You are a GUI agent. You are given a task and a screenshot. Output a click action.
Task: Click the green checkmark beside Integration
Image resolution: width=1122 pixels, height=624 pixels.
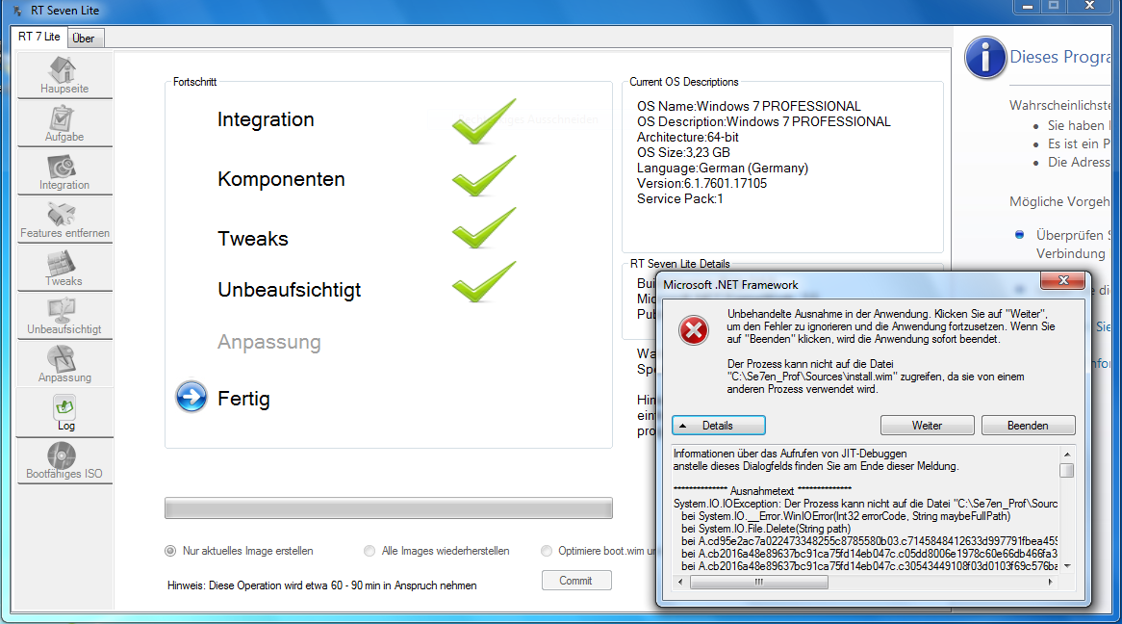click(484, 121)
